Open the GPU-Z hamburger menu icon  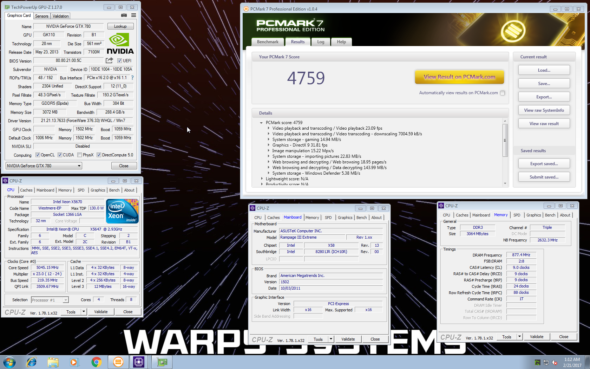tap(134, 15)
